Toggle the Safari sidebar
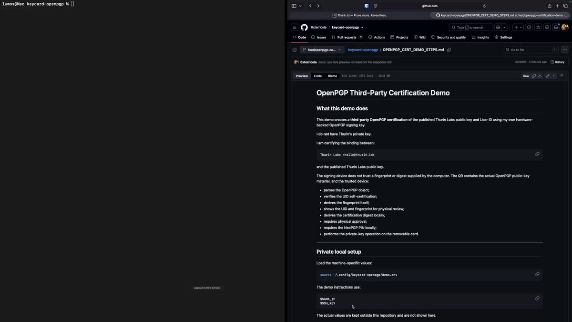The height and width of the screenshot is (322, 572). pos(294,6)
